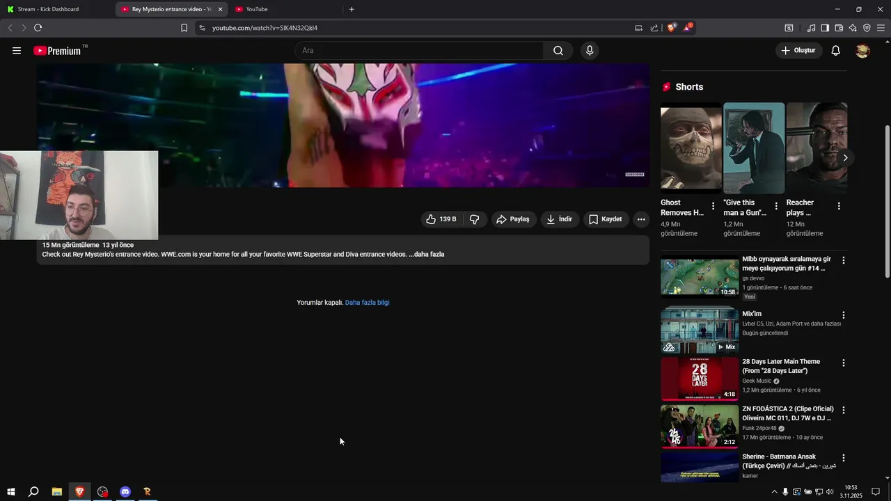Open options for Sherine Batmana Ansak video
The image size is (891, 501).
[x=844, y=459]
